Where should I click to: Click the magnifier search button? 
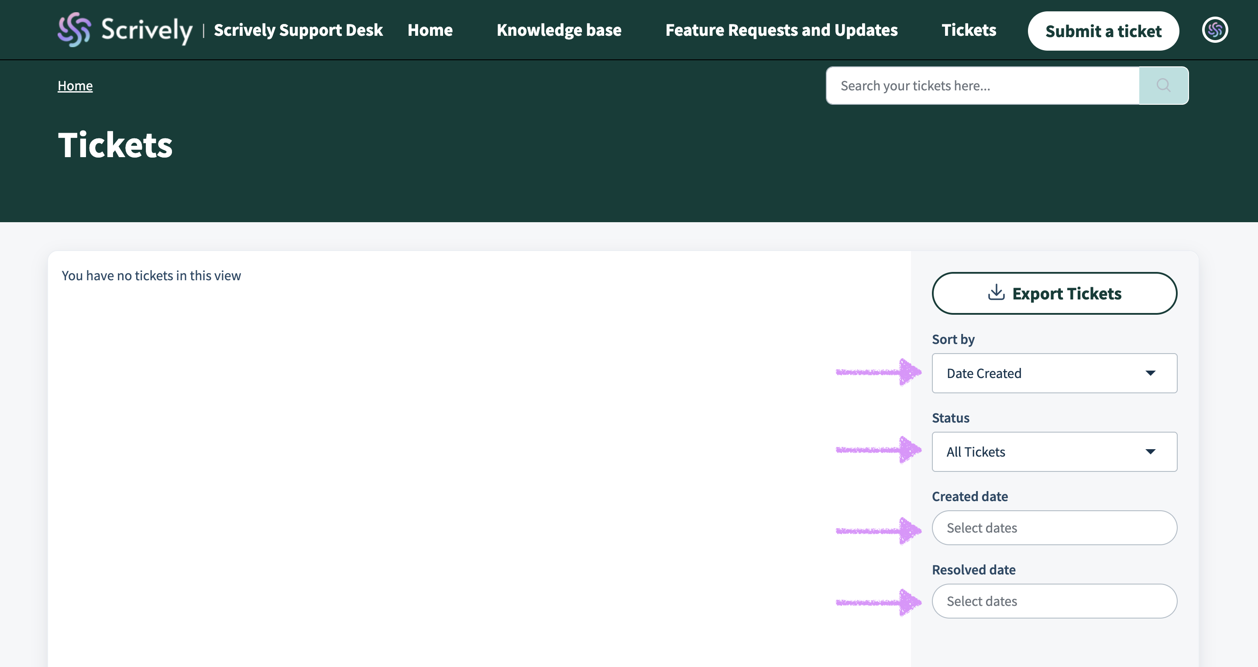[x=1163, y=86]
